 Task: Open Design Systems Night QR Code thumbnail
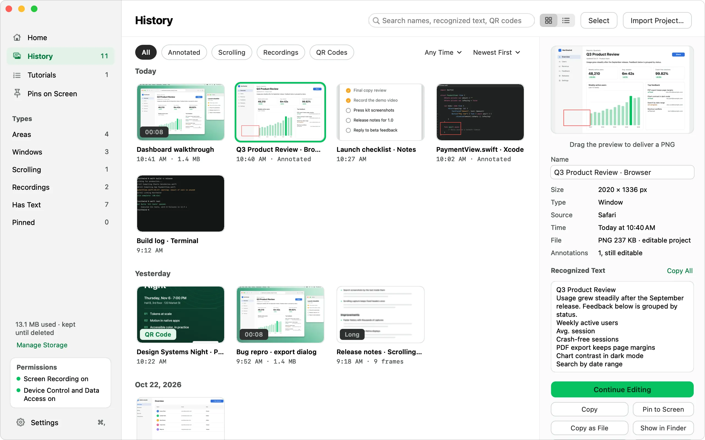181,315
